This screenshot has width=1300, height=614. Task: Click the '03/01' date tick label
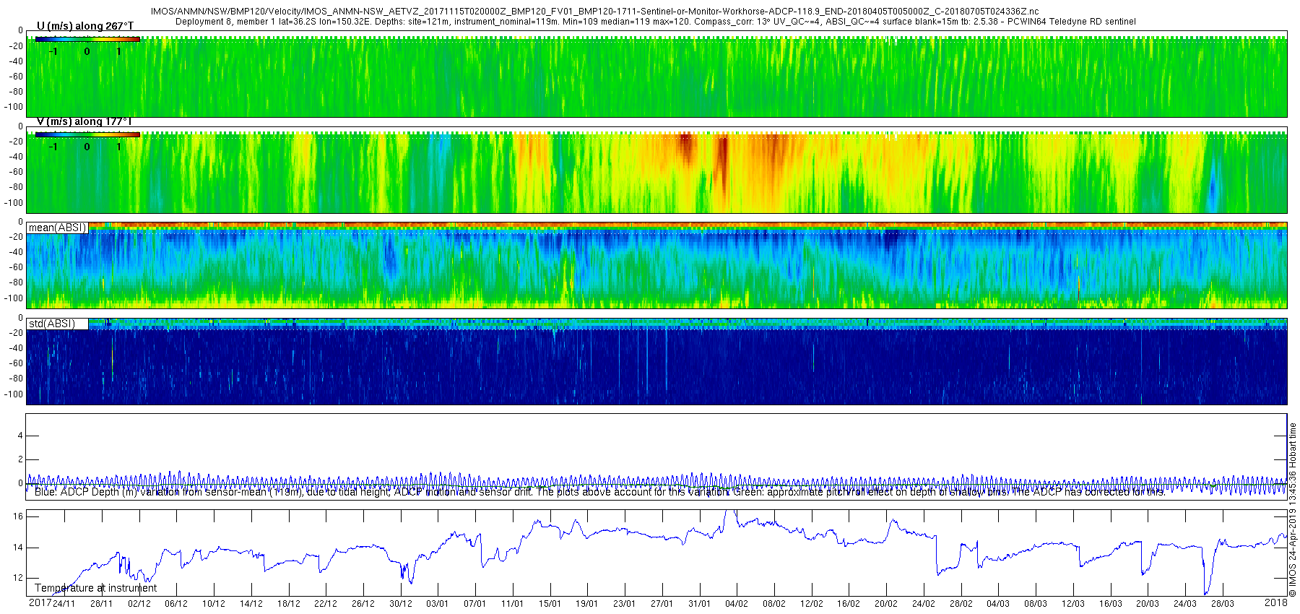point(438,604)
